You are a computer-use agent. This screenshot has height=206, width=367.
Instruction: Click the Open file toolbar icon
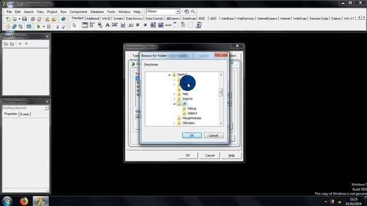point(14,19)
